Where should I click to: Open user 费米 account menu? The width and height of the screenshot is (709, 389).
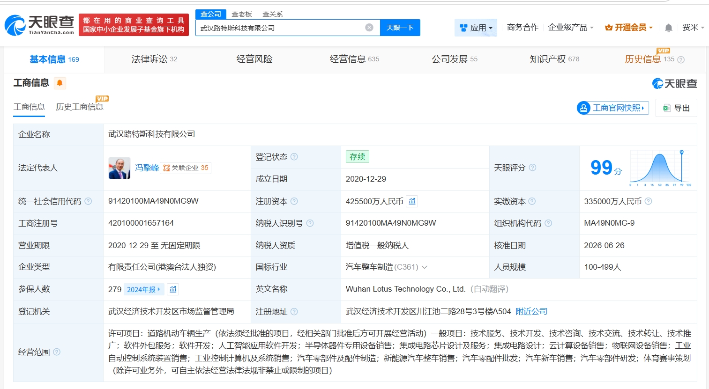[693, 28]
